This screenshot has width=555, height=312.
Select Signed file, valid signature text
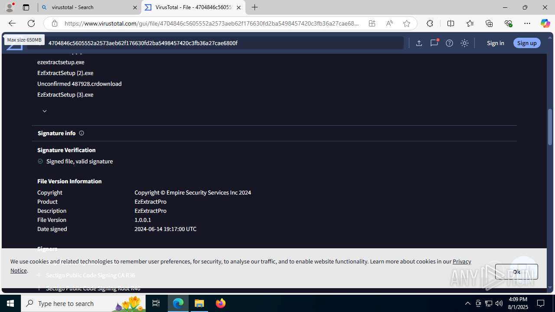point(79,161)
